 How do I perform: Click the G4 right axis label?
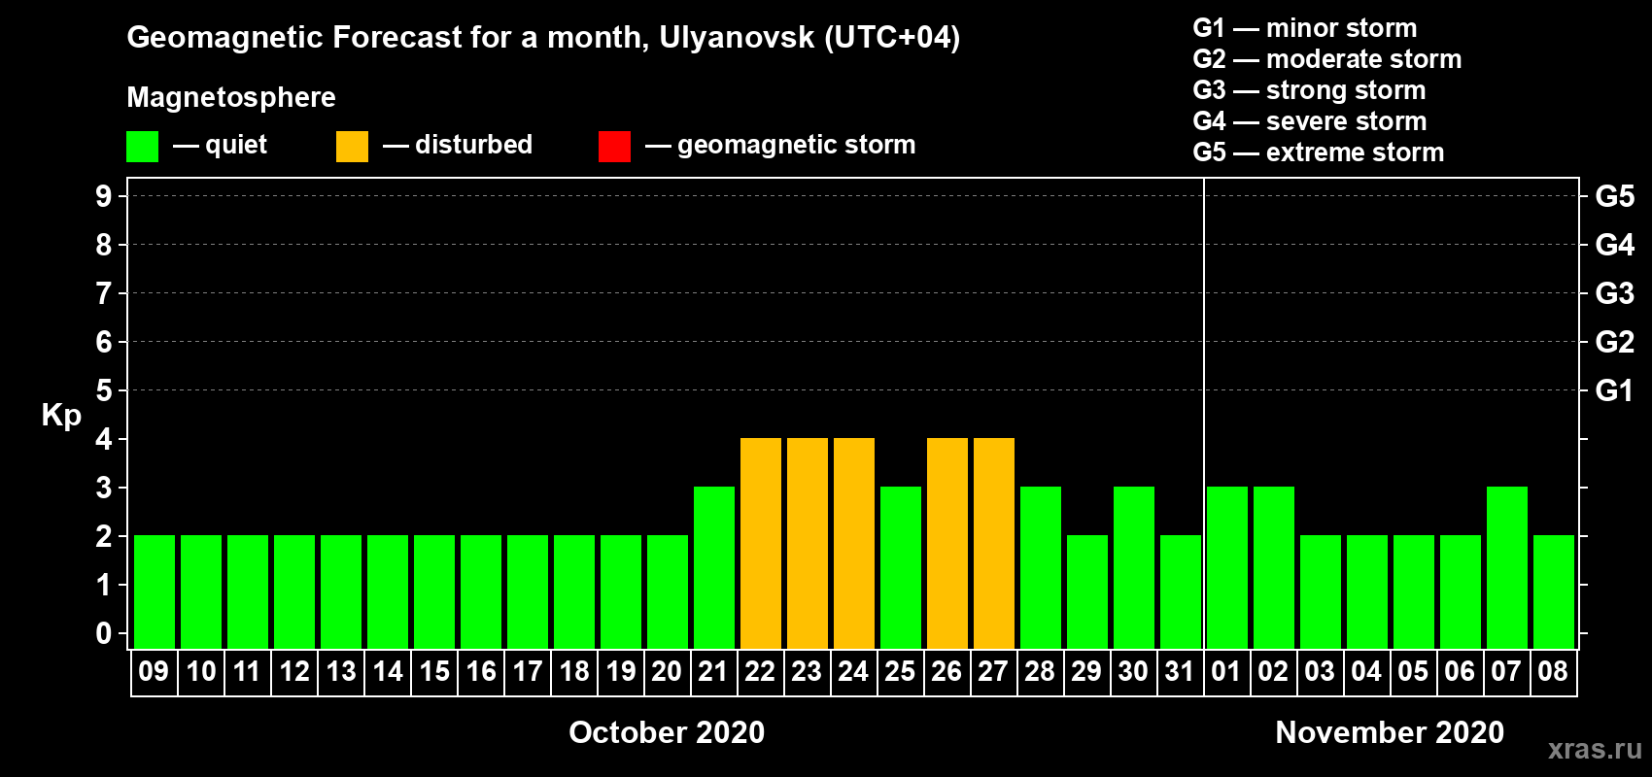(x=1615, y=245)
